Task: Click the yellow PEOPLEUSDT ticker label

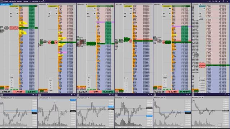Action: [14, 6]
